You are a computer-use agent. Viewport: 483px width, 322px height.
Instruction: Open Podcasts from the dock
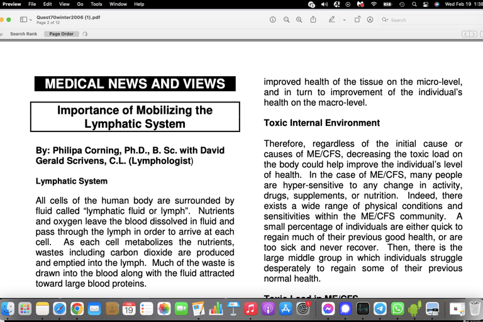coord(268,309)
